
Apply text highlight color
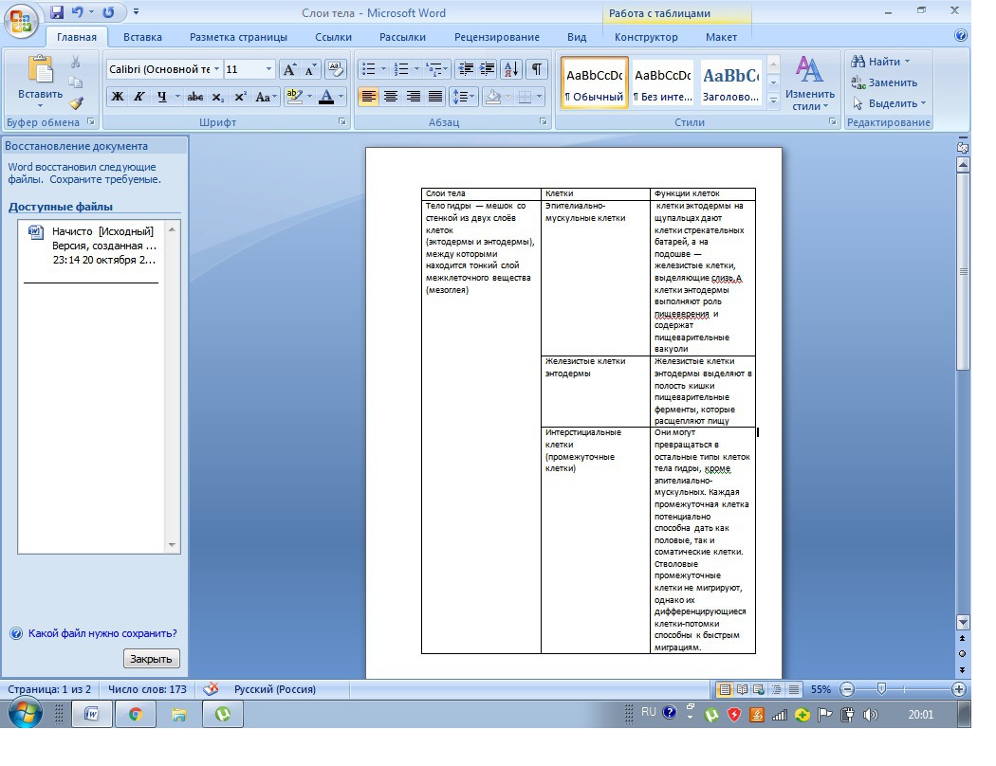point(294,97)
